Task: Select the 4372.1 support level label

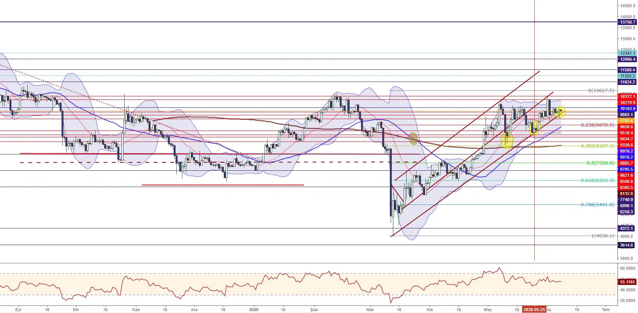Action: click(627, 228)
